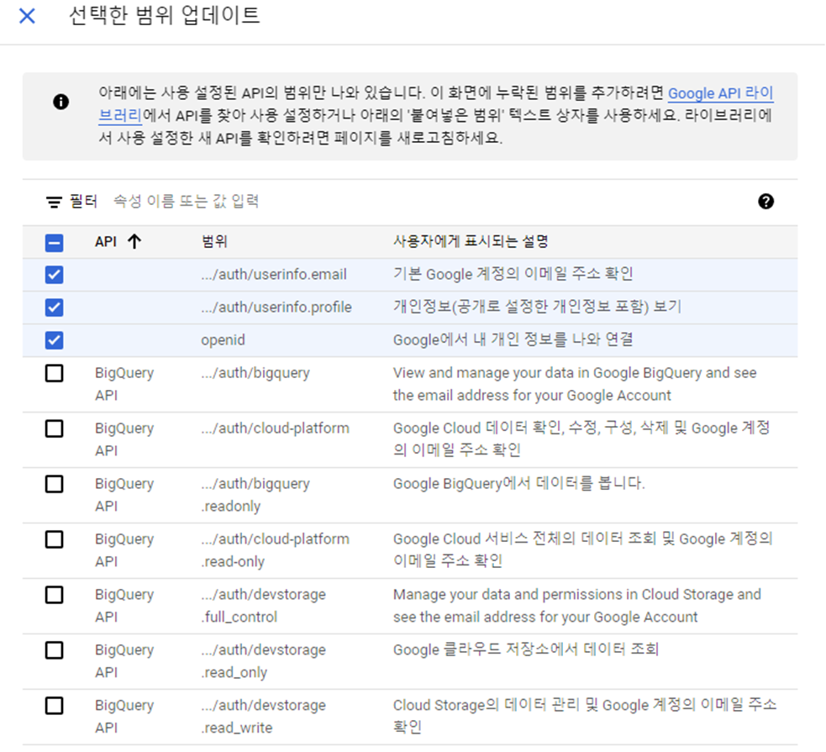Viewport: 826px width, 752px height.
Task: Click the info icon in the notice box
Action: click(x=61, y=102)
